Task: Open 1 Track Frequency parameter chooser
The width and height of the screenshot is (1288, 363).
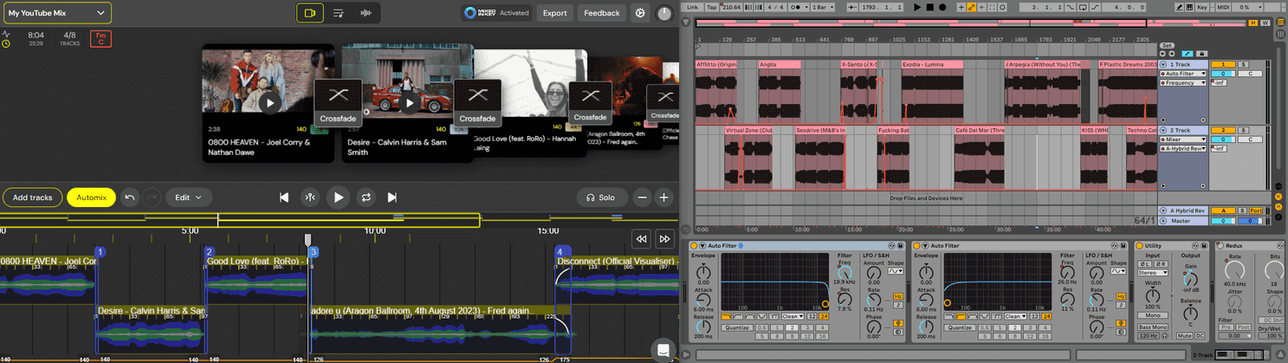Action: [1182, 82]
